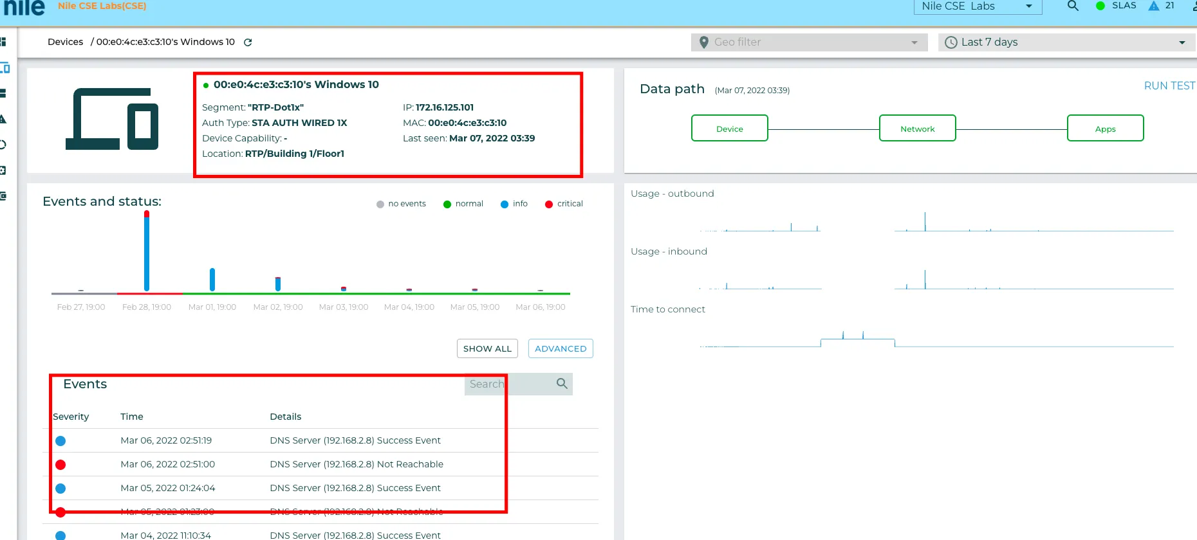
Task: Select the Apps node in Data path
Action: (x=1106, y=128)
